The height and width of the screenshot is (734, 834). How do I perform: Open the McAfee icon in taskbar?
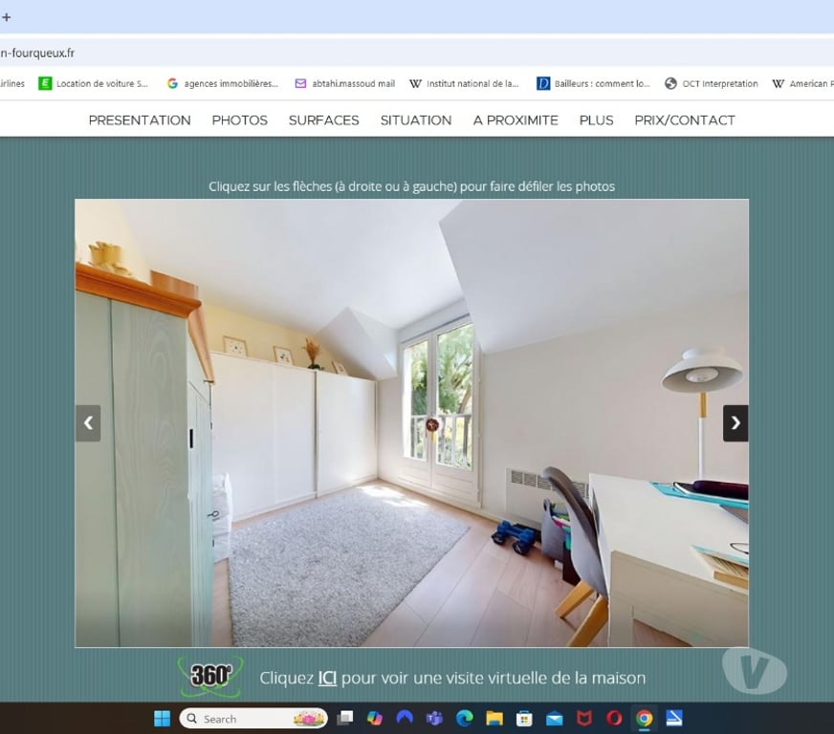coord(584,719)
